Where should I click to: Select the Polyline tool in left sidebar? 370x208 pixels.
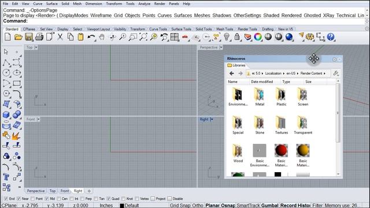pyautogui.click(x=6, y=62)
